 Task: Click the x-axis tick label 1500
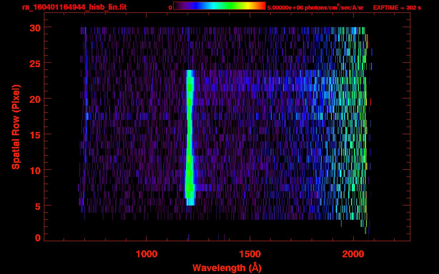coord(250,254)
